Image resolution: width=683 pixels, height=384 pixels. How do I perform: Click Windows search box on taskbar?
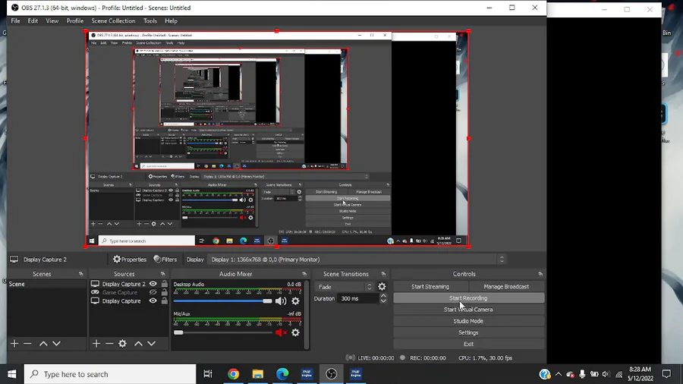tap(110, 374)
